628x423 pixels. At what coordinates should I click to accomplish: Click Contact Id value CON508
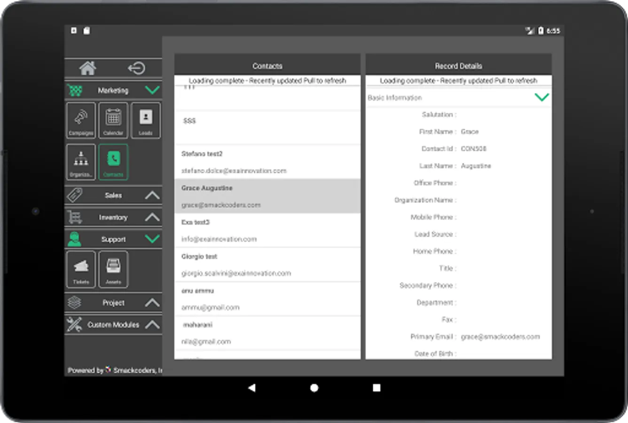coord(473,149)
